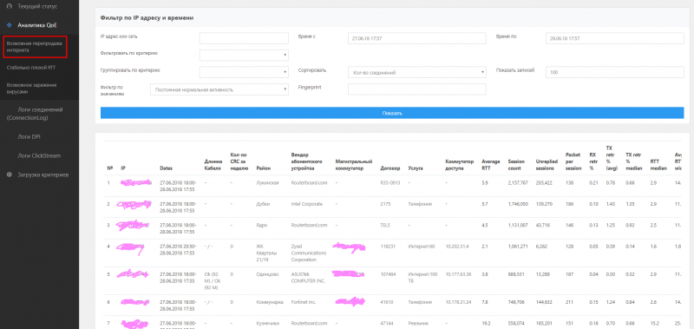Open the Сортировать dropdown showing Кол-во соединений
Image resolution: width=694 pixels, height=329 pixels.
(417, 72)
